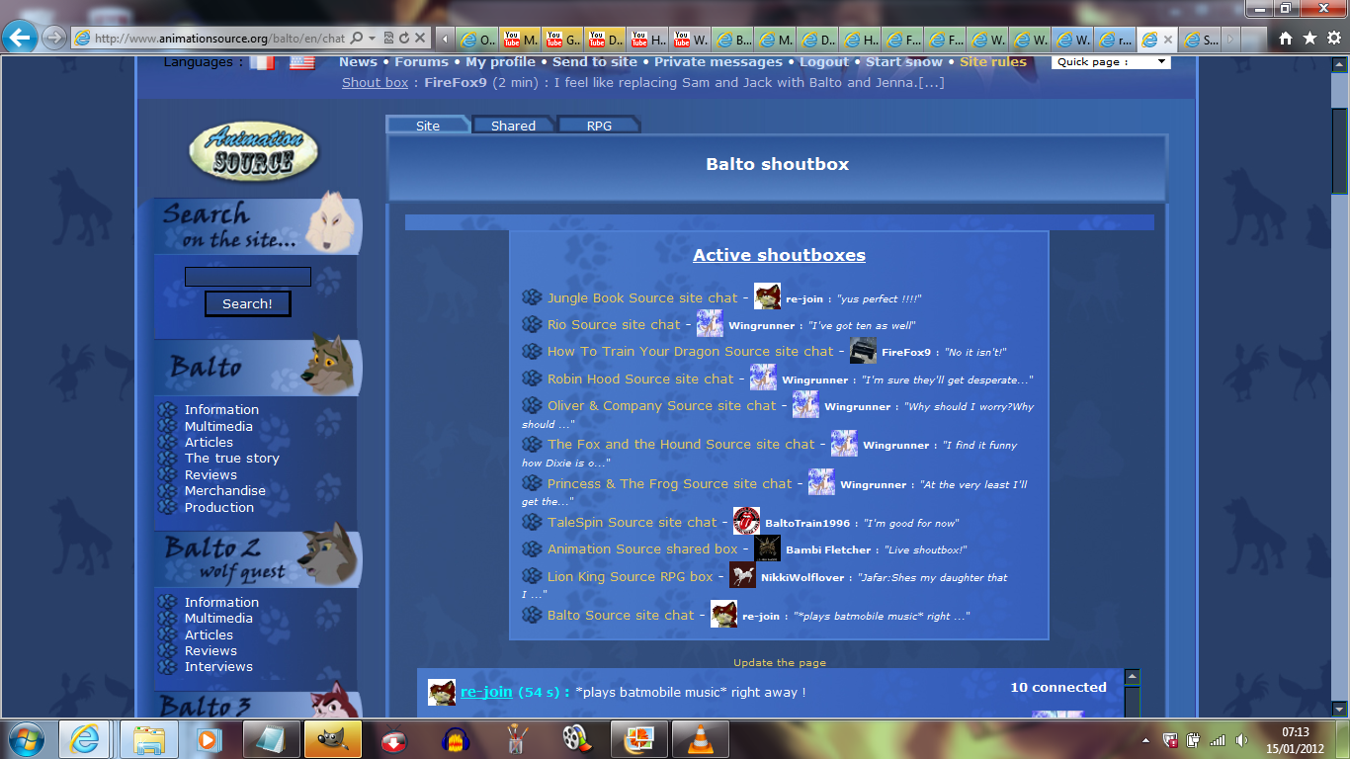Viewport: 1350px width, 759px height.
Task: Open the Jungle Book Source site chat
Action: point(642,297)
